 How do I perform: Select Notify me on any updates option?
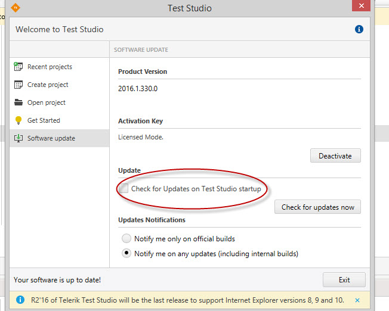[x=126, y=253]
